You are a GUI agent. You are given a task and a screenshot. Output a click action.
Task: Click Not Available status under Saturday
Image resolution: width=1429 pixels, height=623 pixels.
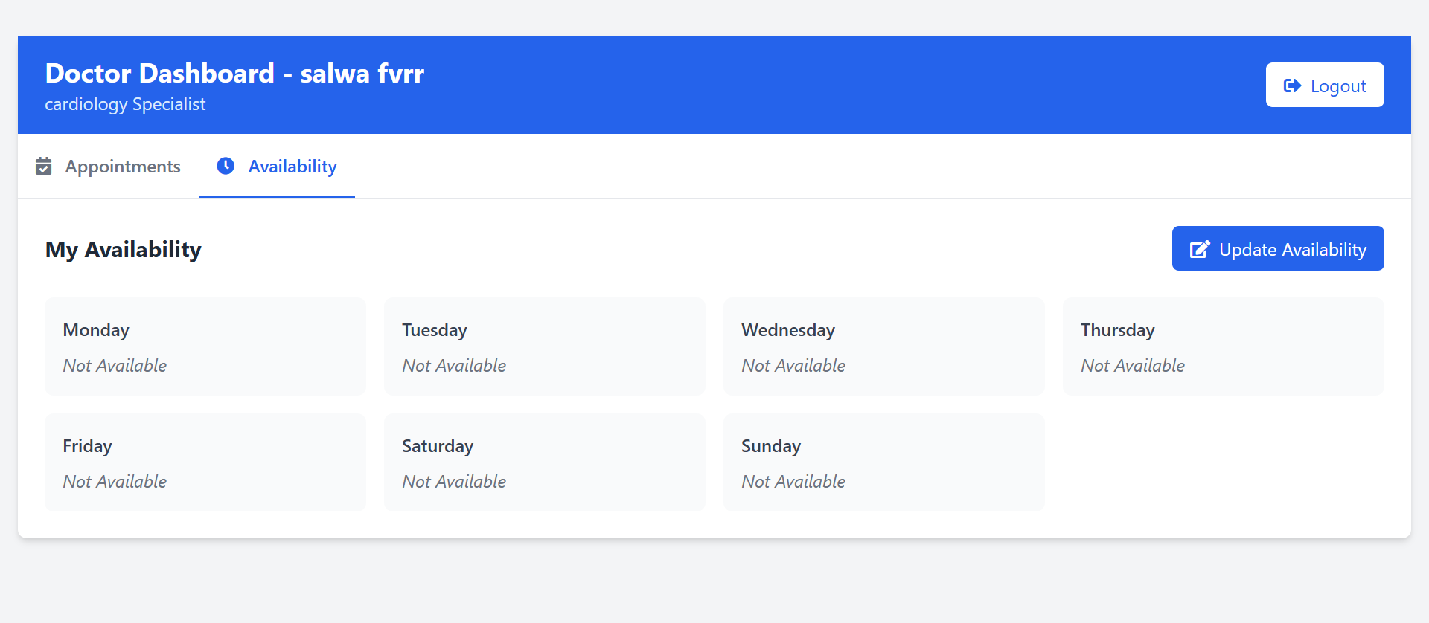[x=454, y=482]
